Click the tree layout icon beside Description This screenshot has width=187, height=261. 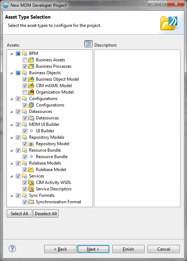coord(89,44)
